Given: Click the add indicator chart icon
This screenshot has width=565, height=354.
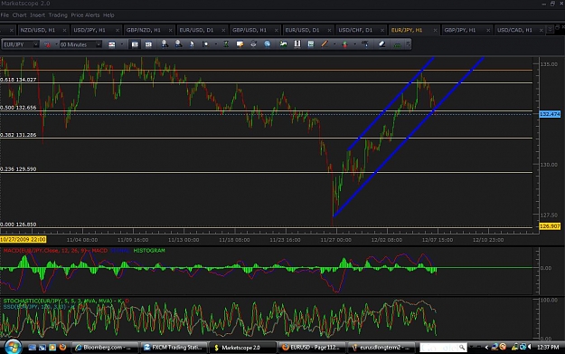Looking at the screenshot, I should point(284,44).
